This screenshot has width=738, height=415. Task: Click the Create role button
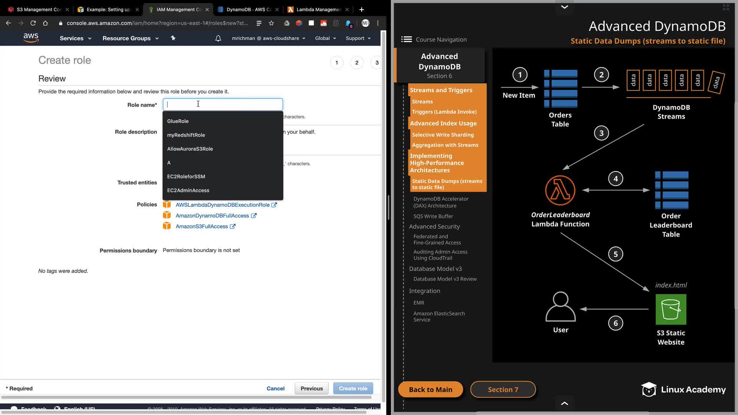pos(353,388)
